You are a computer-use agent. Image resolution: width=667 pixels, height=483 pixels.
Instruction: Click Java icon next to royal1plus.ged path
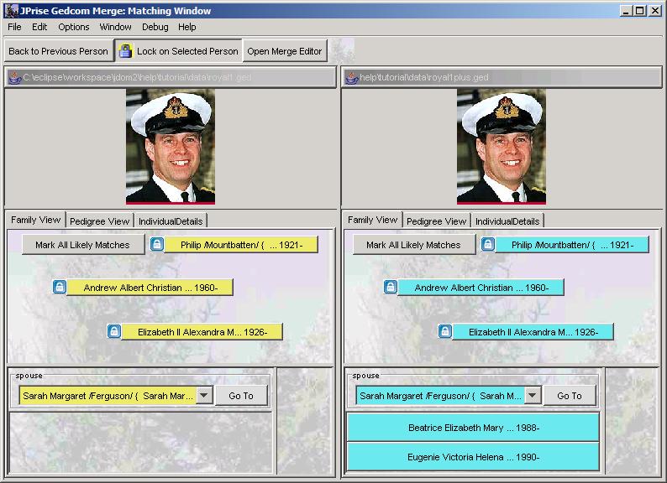point(351,77)
